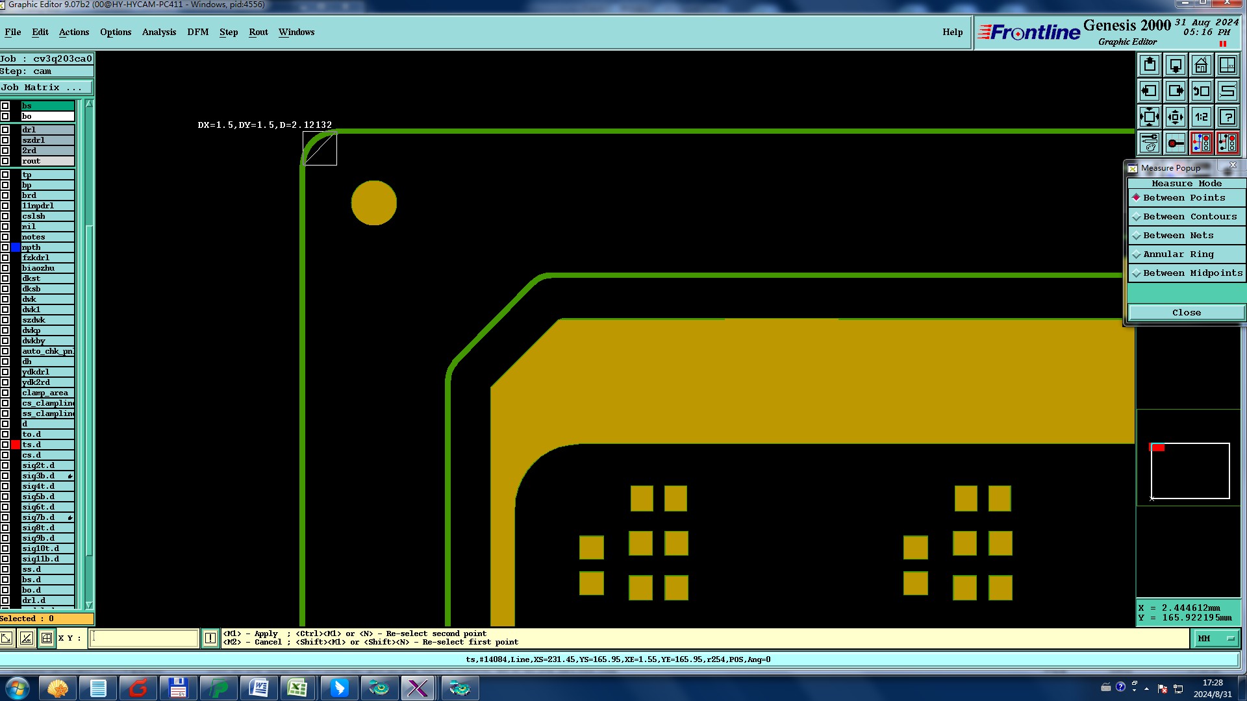Click the zoom home view icon
The image size is (1247, 701).
1201,65
